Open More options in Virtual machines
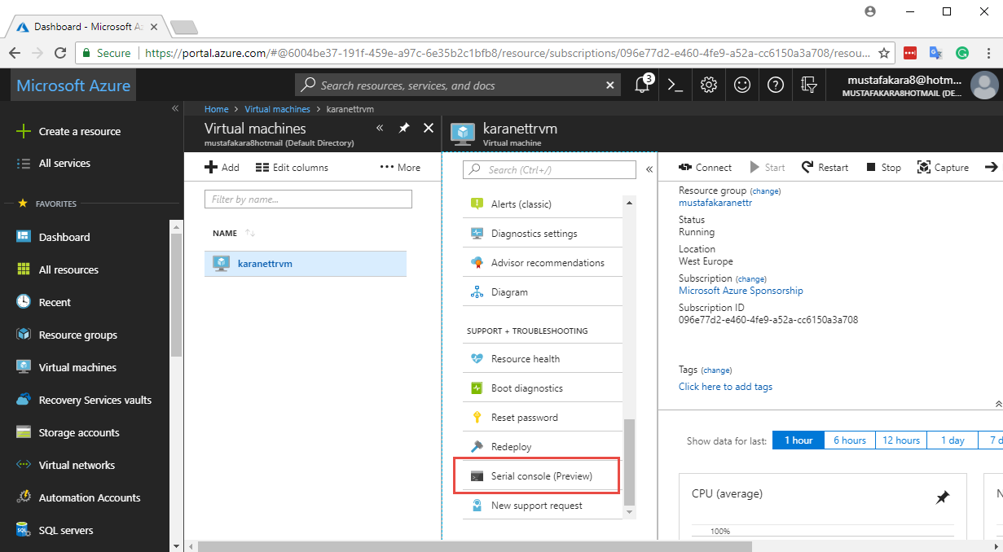Screen dimensions: 1003x552 tap(400, 167)
